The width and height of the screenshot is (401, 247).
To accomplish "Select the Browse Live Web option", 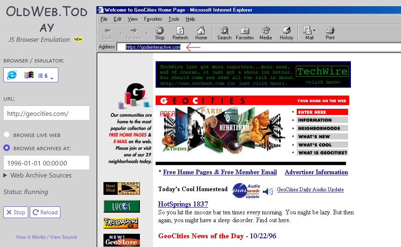I will click(x=7, y=135).
